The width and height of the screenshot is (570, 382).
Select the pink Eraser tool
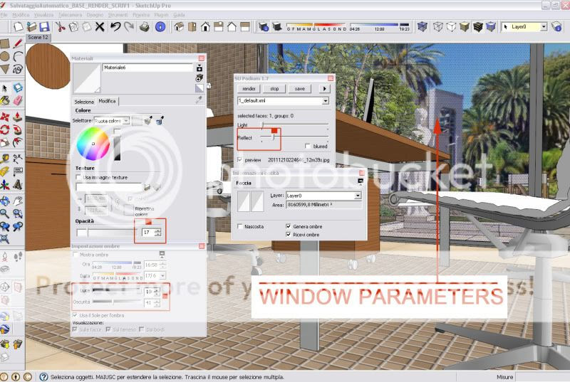click(17, 100)
